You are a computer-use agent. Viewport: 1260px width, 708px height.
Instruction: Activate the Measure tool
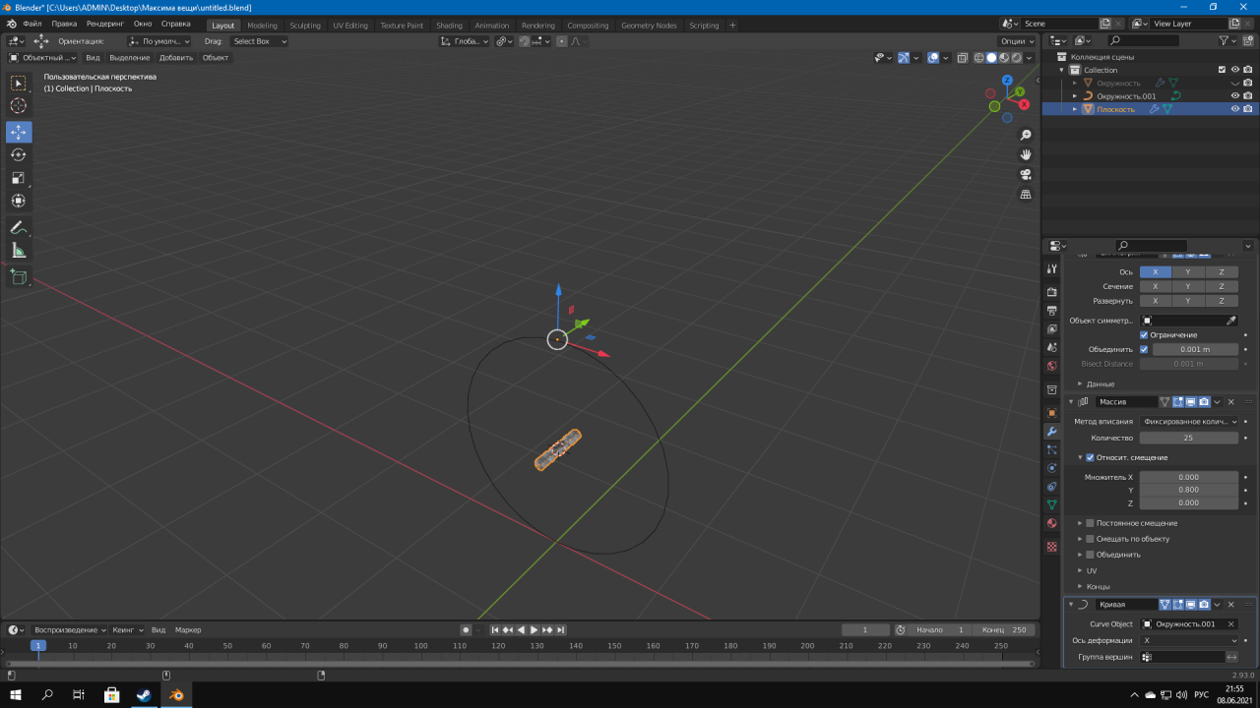pos(19,251)
